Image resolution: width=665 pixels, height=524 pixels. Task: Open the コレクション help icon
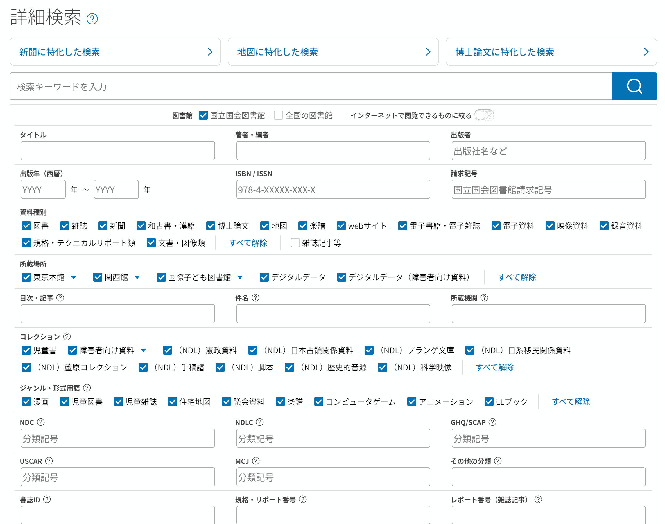click(67, 336)
